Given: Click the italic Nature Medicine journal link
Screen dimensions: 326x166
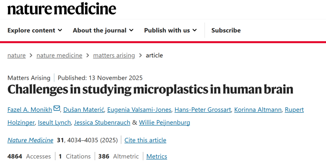Looking at the screenshot, I should tap(30, 140).
